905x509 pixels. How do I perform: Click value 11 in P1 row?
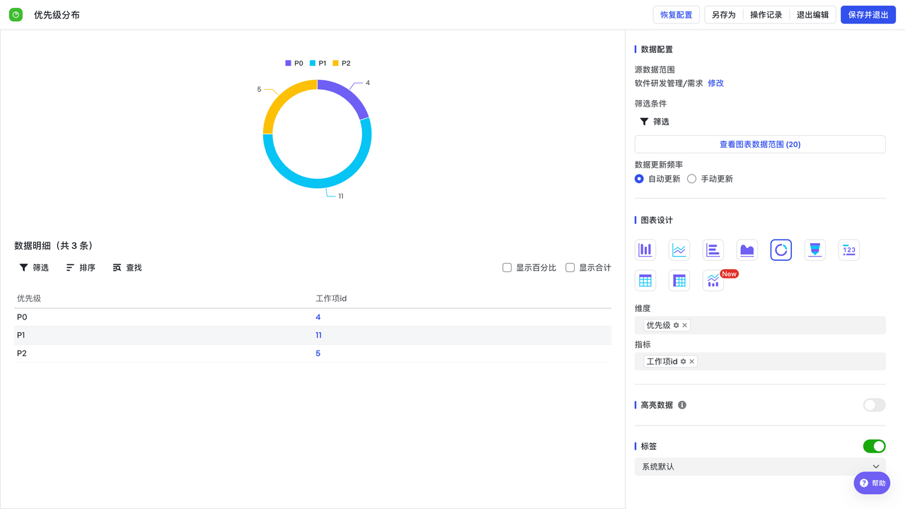click(319, 335)
